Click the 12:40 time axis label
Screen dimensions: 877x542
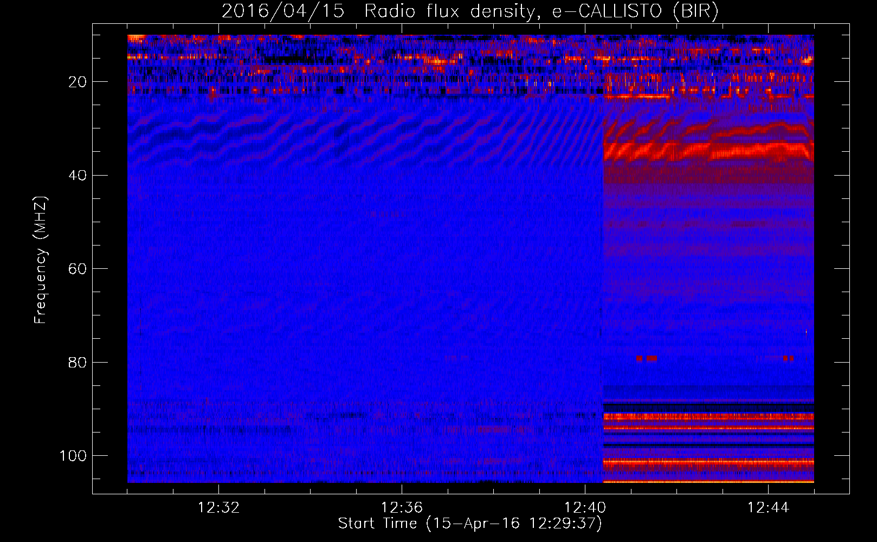click(x=585, y=508)
